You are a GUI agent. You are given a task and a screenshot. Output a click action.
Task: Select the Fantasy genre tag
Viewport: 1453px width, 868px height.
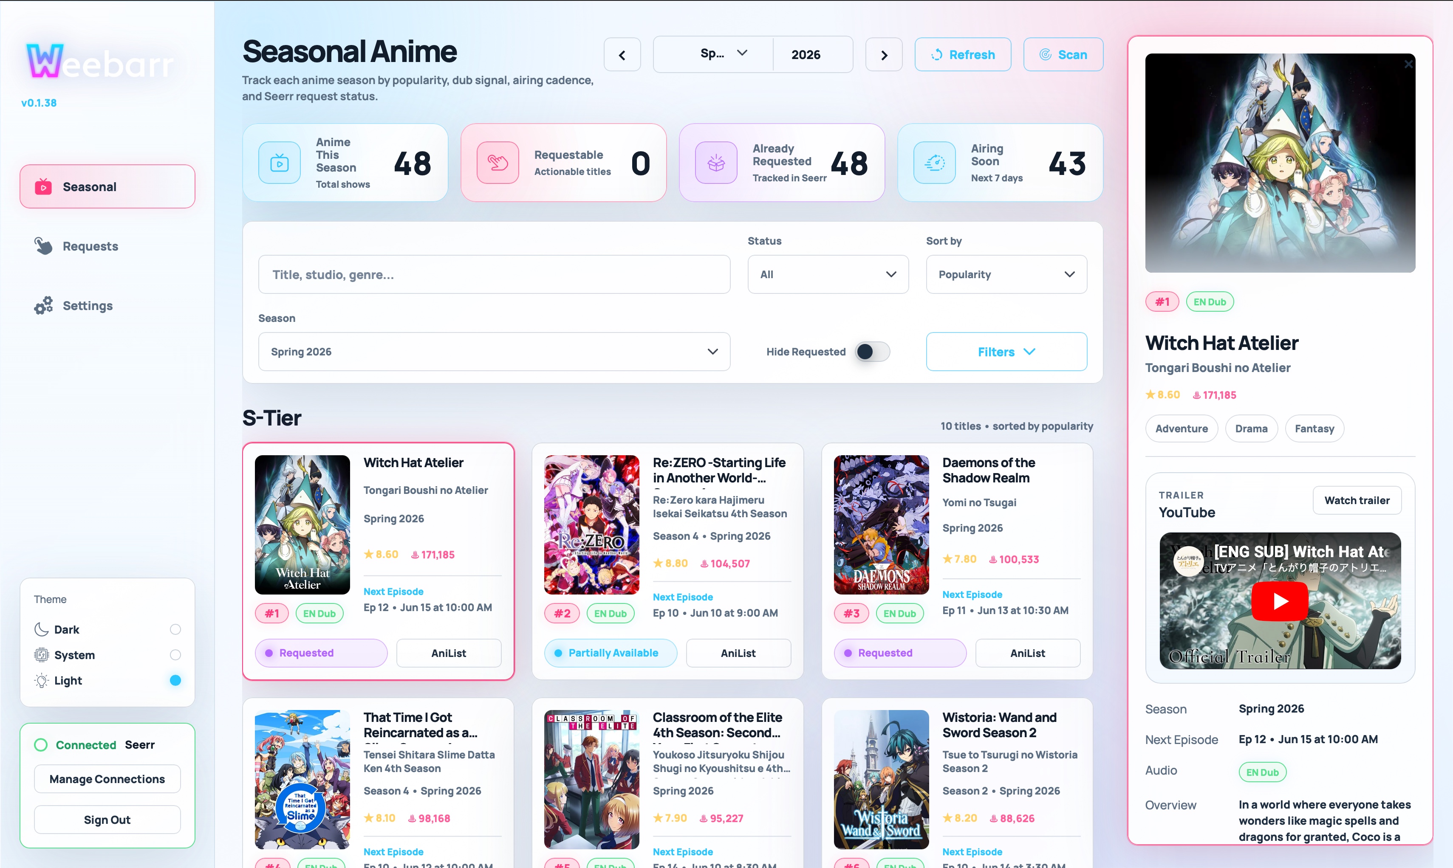[x=1314, y=429]
